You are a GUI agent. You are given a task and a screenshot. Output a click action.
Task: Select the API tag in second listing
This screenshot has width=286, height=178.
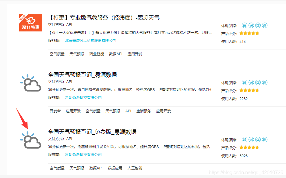pos(128,111)
